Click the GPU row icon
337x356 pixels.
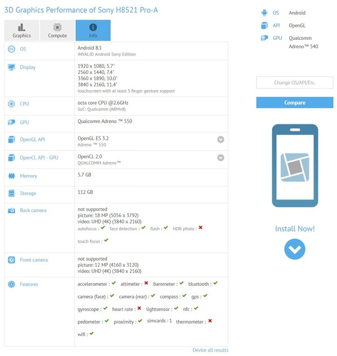click(11, 122)
